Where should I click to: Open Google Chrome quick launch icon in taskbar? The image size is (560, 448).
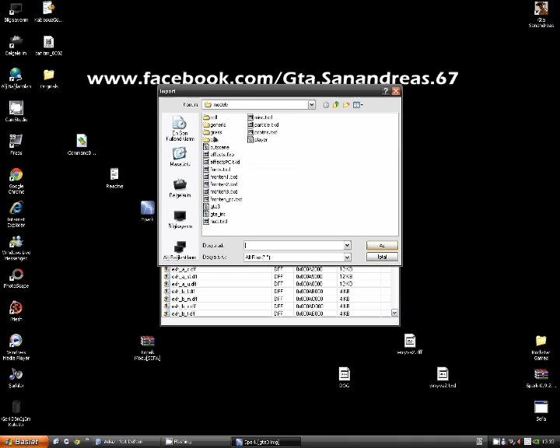click(x=77, y=442)
